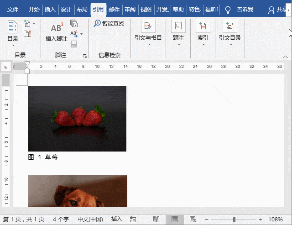Click the left indent marker on ruler
Image resolution: width=292 pixels, height=225 pixels.
click(27, 72)
